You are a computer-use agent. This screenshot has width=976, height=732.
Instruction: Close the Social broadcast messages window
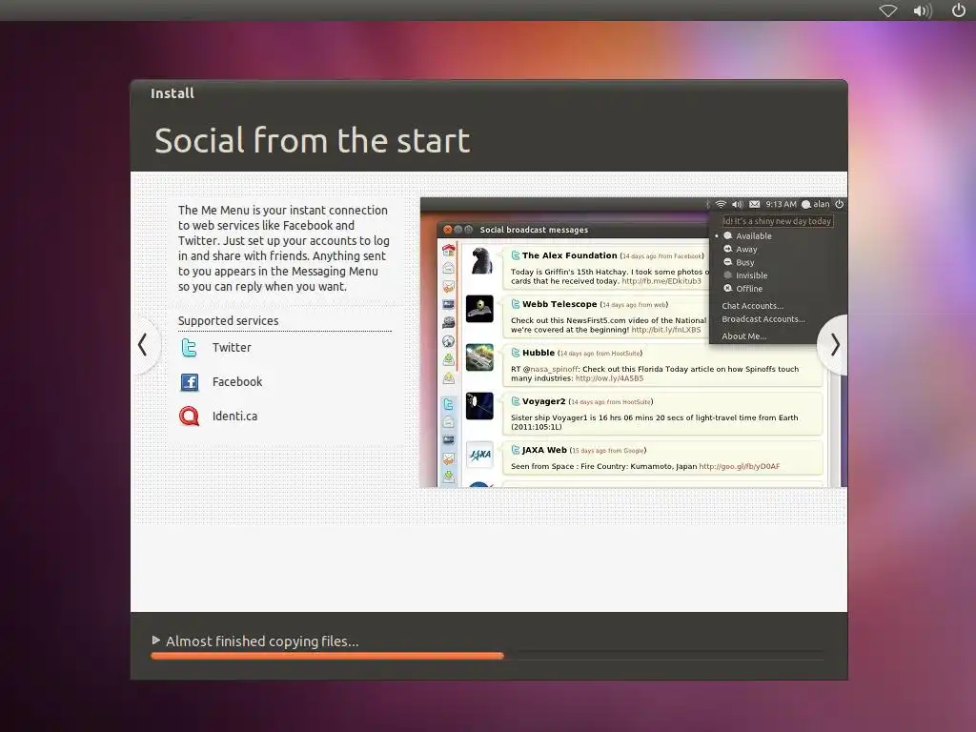click(448, 230)
